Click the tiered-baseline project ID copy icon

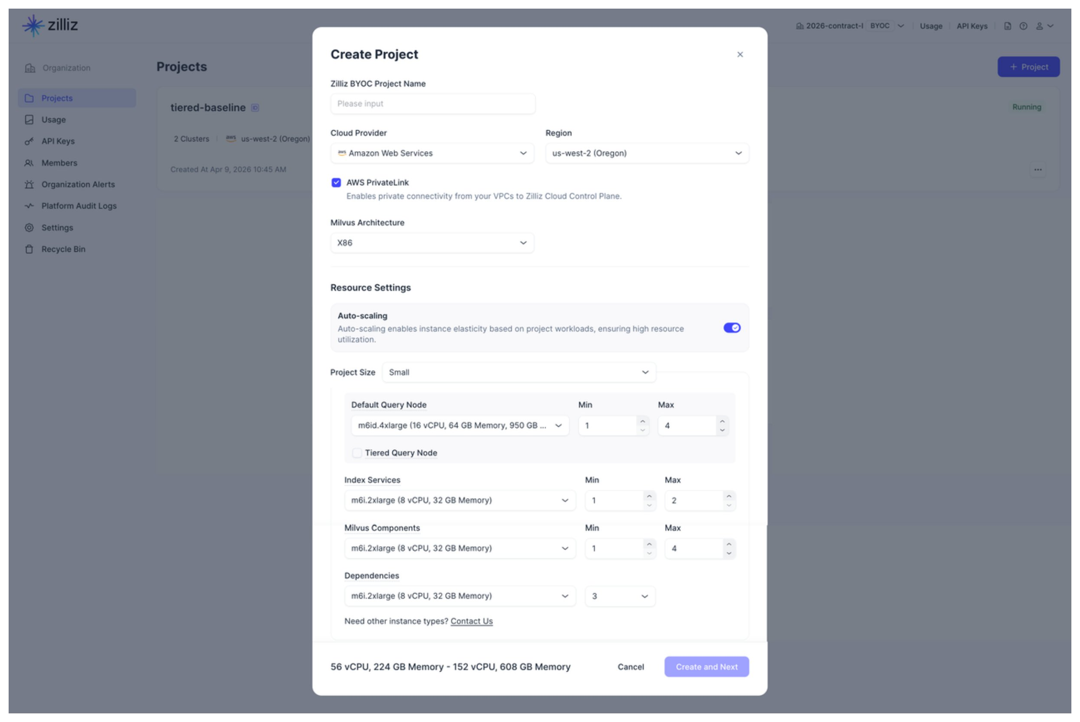pyautogui.click(x=255, y=108)
